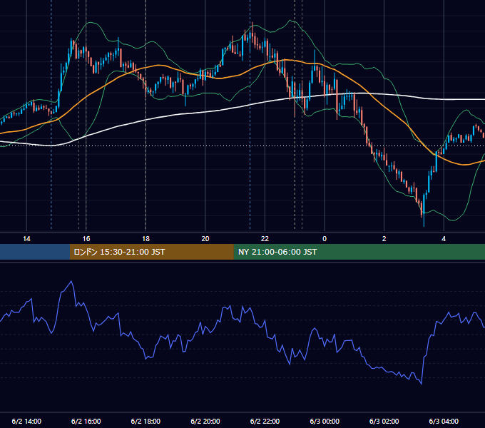Click the 2 hour label on price chart axis

384,239
